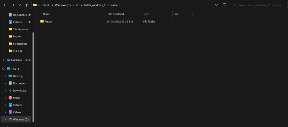Expand chevron after flutter_windows_3.0.5-stable breadcrumb

(120, 5)
